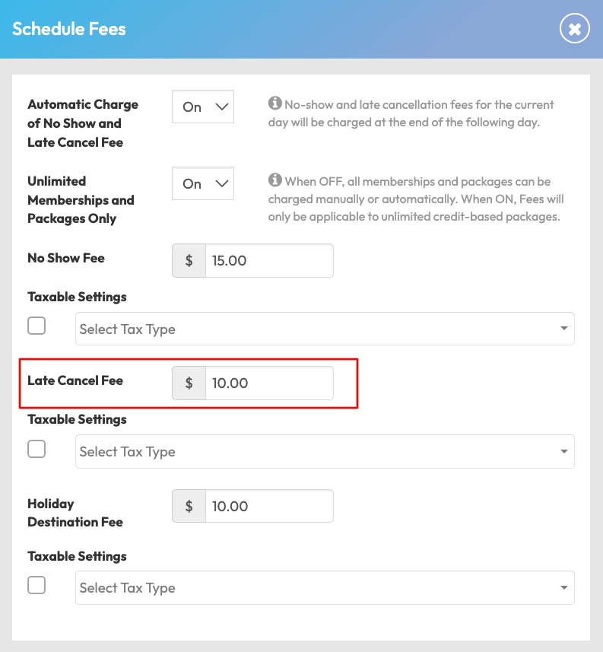
Task: Select the Holiday Destination Fee amount field
Action: coord(269,506)
